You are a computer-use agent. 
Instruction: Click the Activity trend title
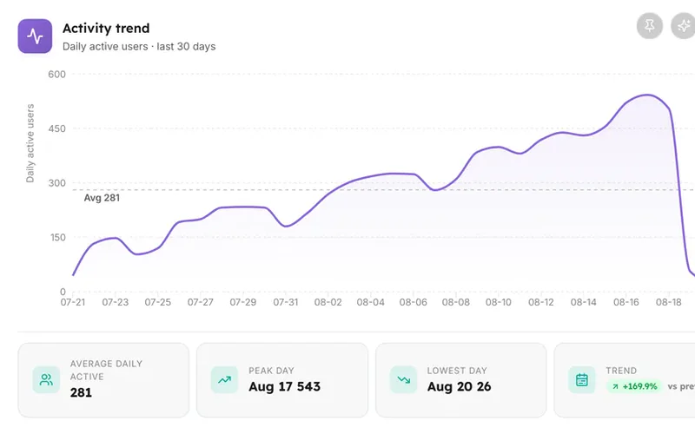point(106,29)
